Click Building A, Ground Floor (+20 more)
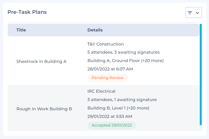This screenshot has width=209, height=139. tap(126, 61)
